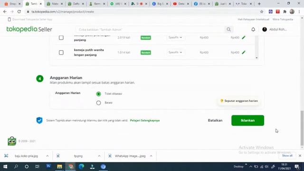The image size is (304, 171).
Task: Open Hak Kekayaan Intelektual link
Action: (253, 19)
